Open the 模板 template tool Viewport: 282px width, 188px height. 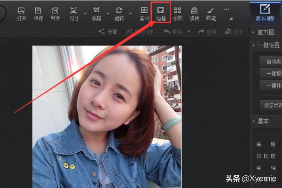coord(194,14)
